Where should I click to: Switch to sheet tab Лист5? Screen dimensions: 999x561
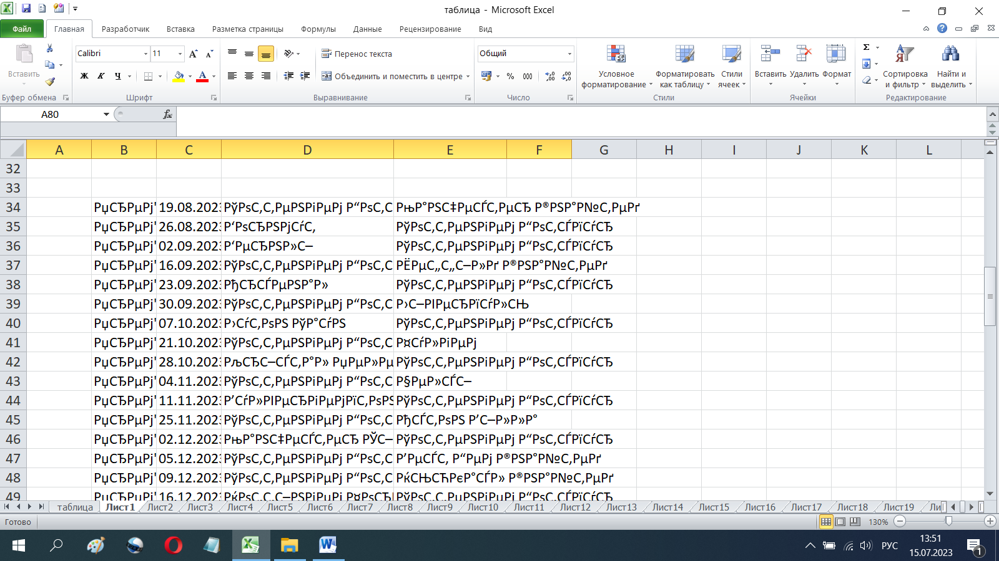(280, 507)
